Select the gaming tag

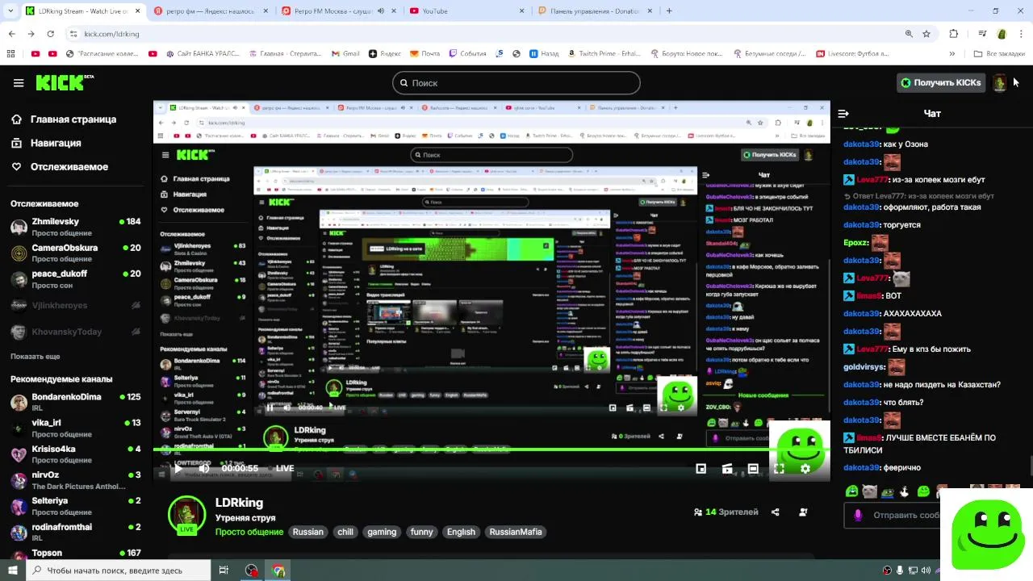coord(382,532)
